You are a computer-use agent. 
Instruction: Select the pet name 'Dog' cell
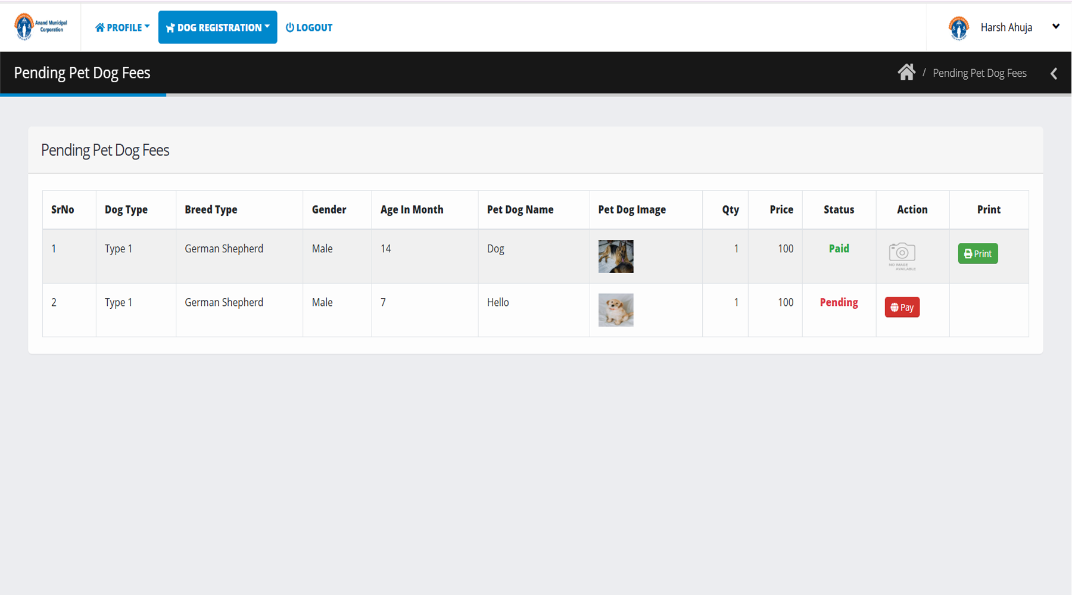coord(534,256)
